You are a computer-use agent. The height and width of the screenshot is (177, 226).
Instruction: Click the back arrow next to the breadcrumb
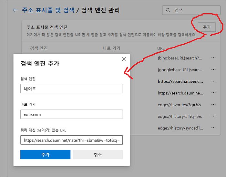15,10
